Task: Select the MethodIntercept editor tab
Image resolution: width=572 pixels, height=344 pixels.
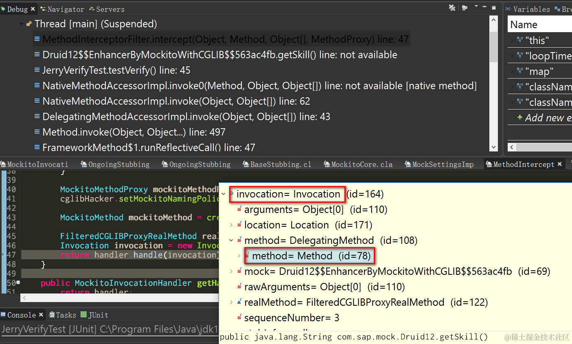Action: [524, 164]
